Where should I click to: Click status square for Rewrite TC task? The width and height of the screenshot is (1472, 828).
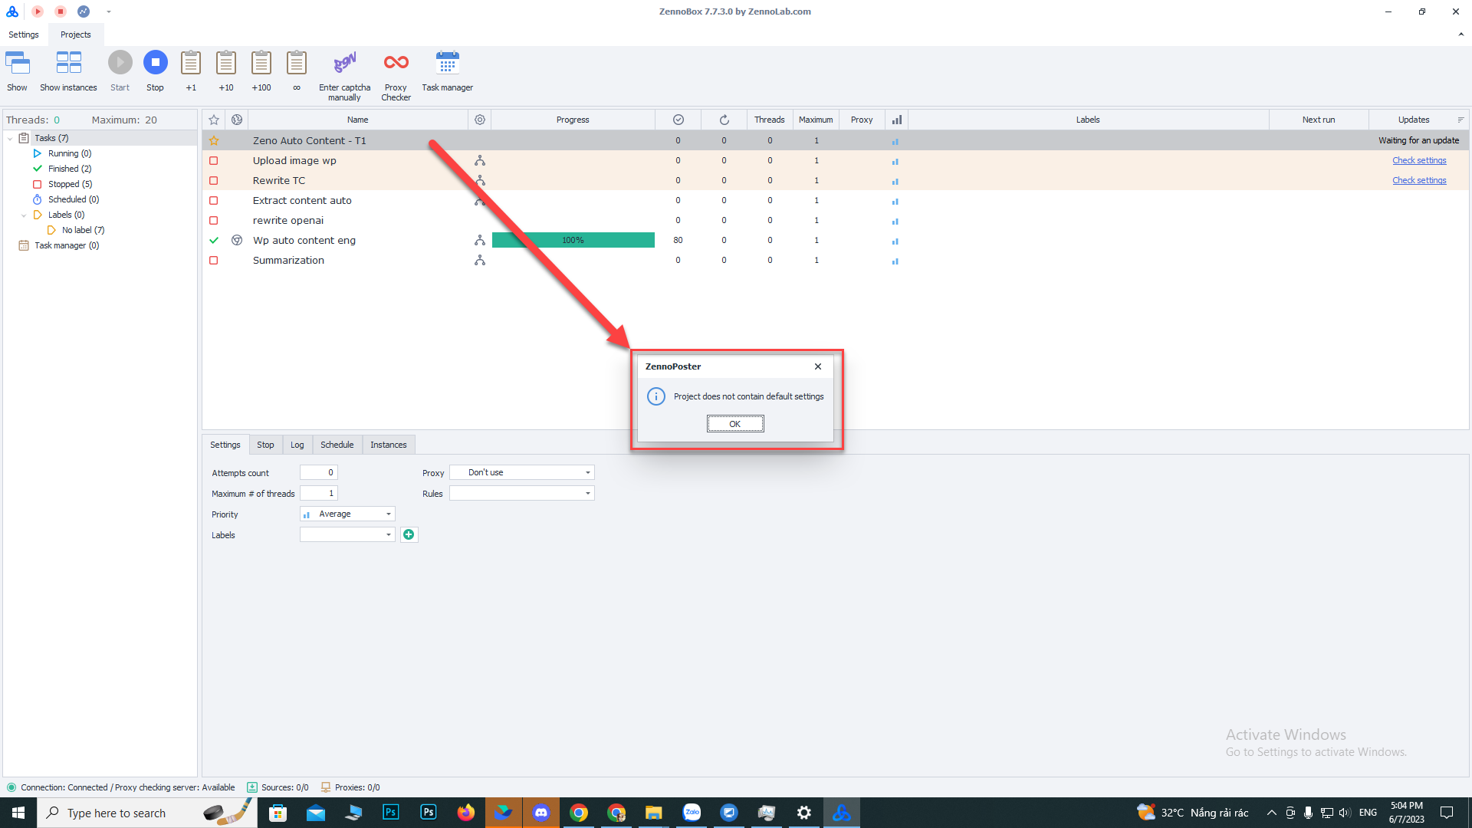(214, 181)
